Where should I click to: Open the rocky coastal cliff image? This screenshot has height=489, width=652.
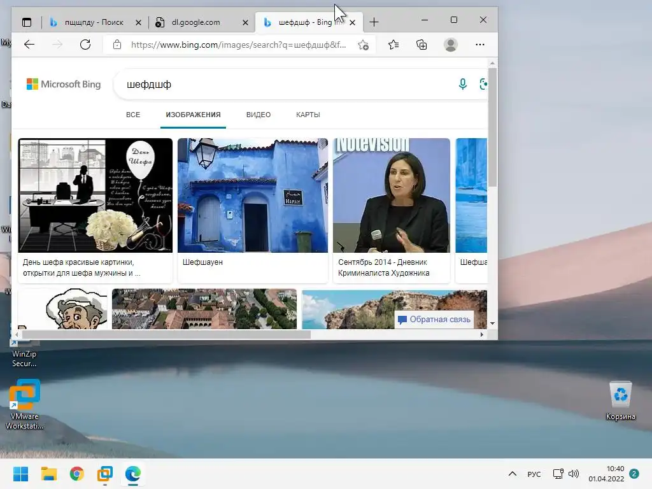[394, 309]
